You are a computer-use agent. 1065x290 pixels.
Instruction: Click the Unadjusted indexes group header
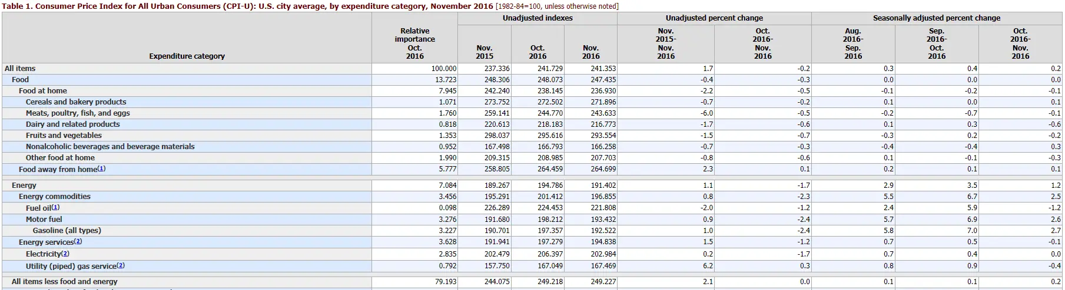pyautogui.click(x=537, y=18)
